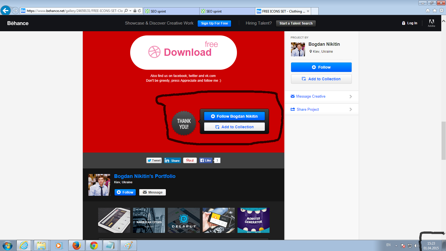Refresh the page with the reload icon

(139, 11)
